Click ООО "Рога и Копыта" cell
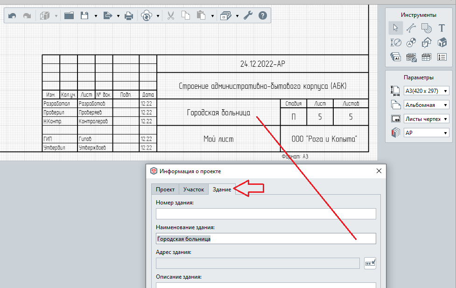The image size is (456, 288). click(324, 139)
